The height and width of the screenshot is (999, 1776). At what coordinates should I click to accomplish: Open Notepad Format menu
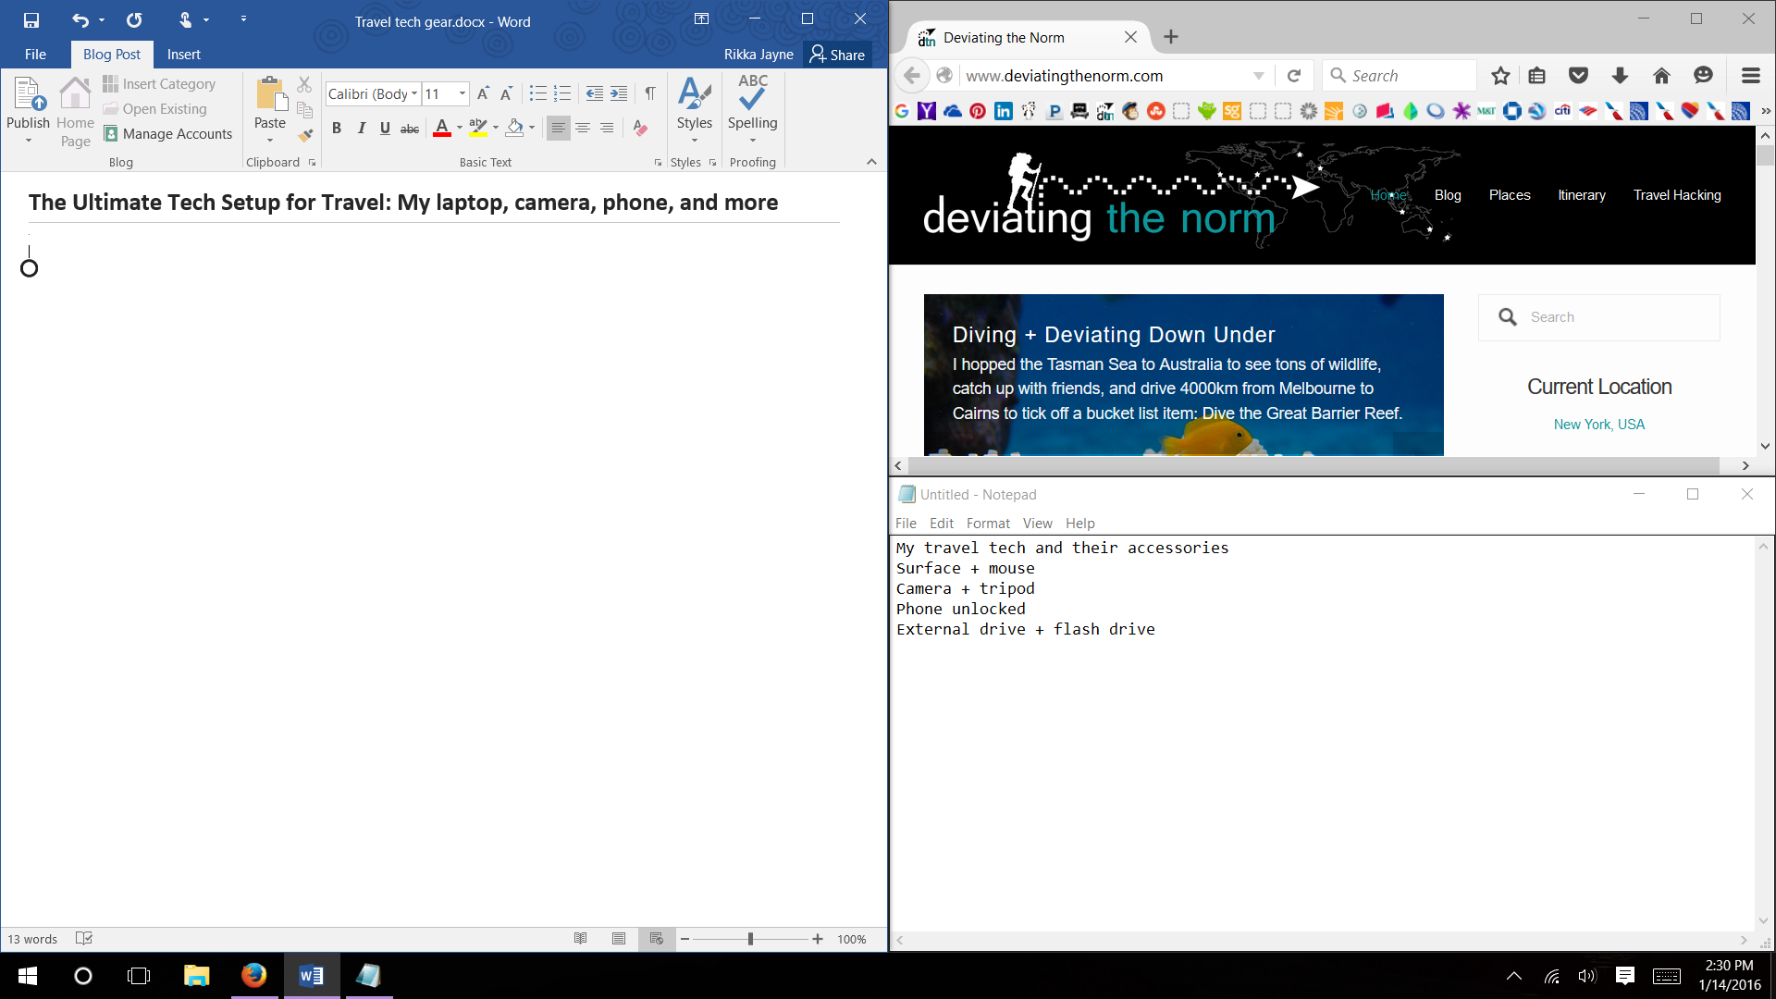988,524
